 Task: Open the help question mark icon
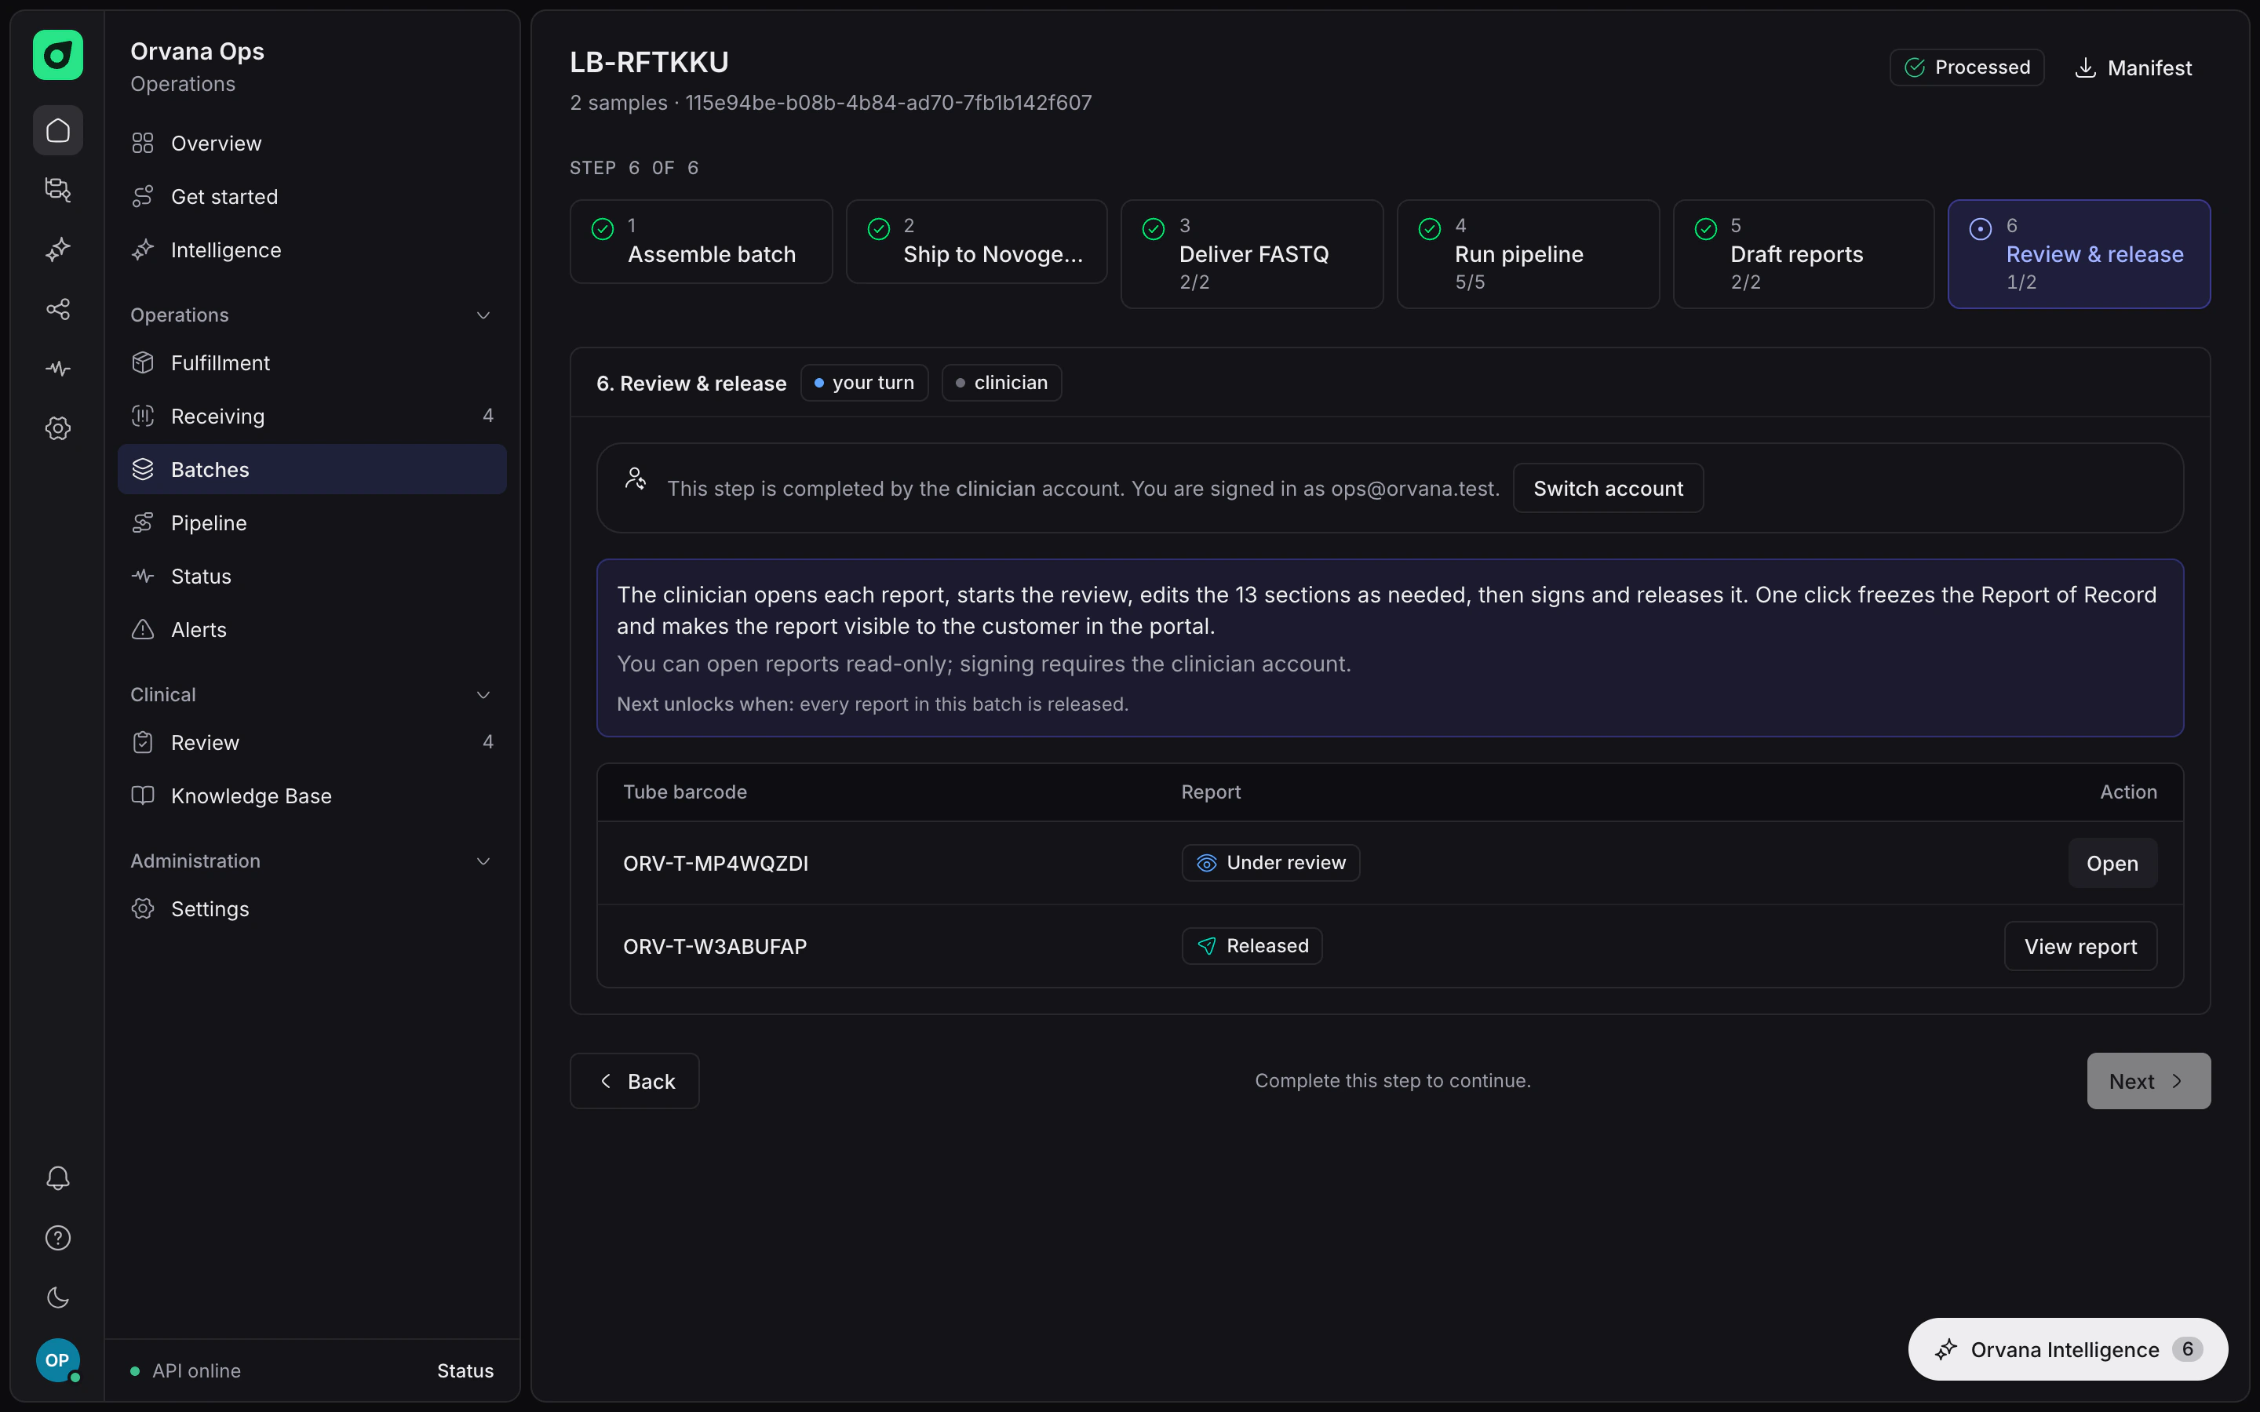coord(58,1237)
